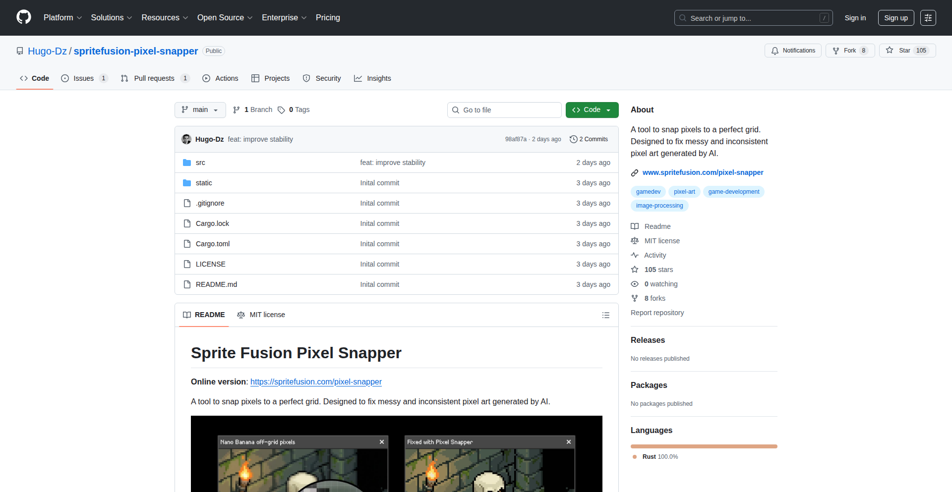
Task: Open spritefusion-pixel-snapper repository link
Action: pos(136,51)
